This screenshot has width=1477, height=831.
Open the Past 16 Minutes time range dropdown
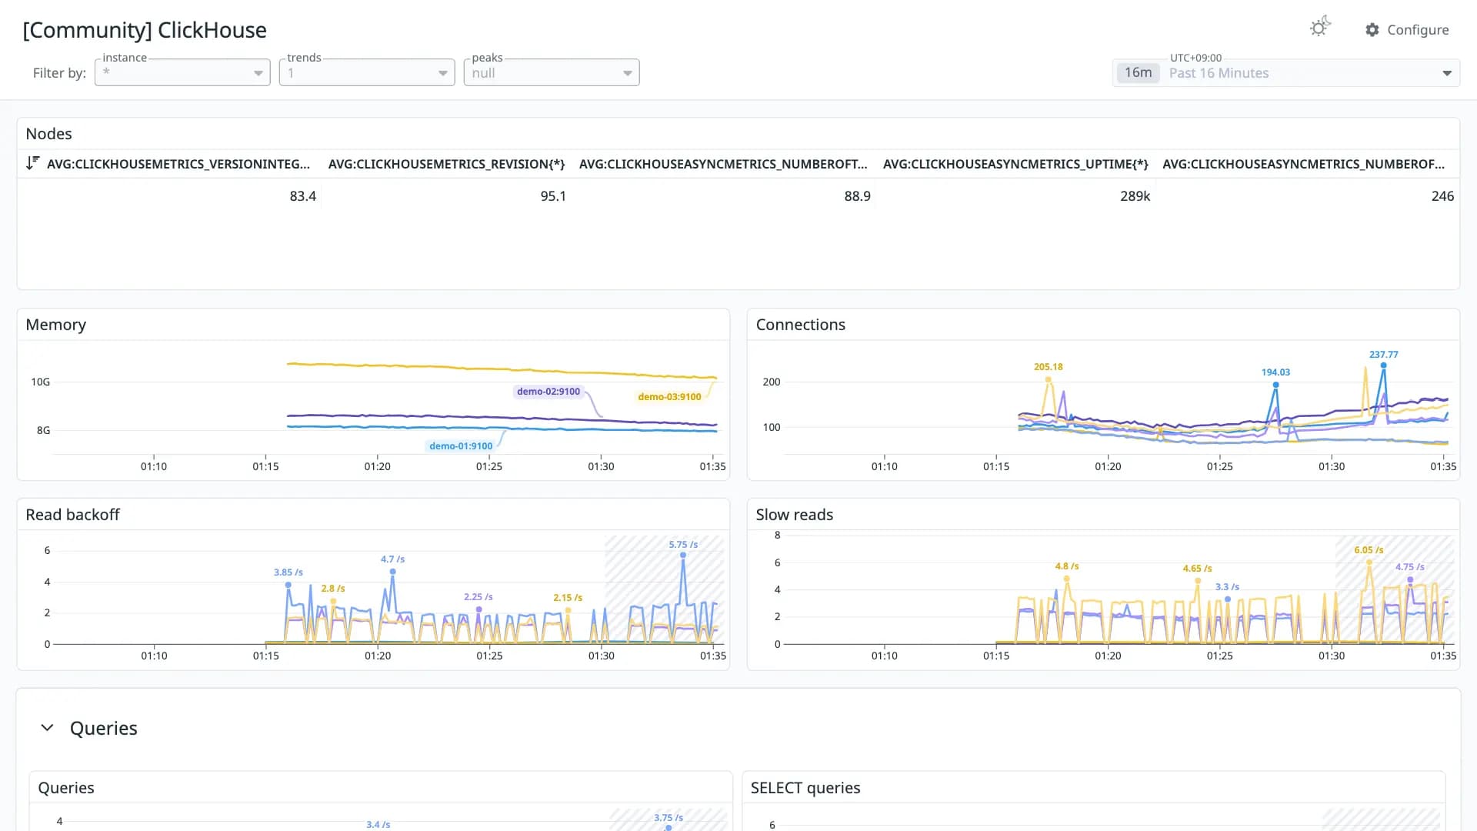(x=1286, y=72)
